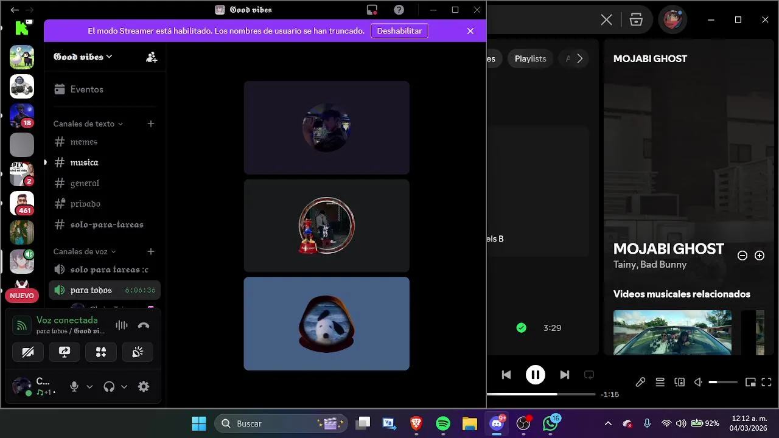Open server with 18 notifications badge
This screenshot has height=438, width=779.
tap(22, 116)
